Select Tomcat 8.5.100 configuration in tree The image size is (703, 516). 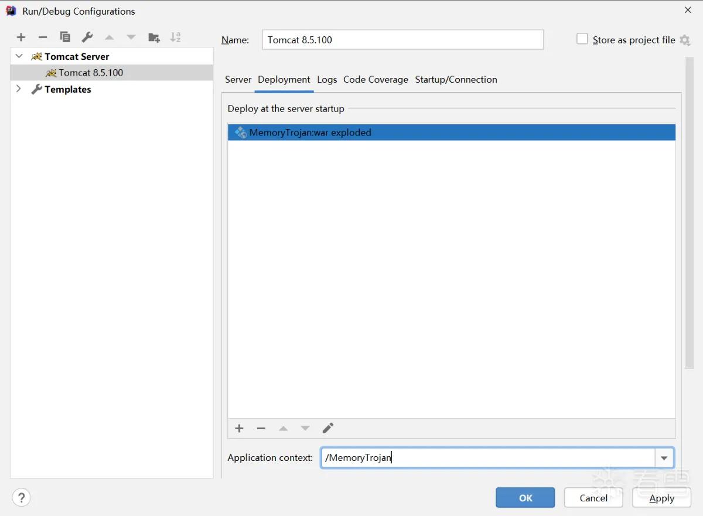(x=112, y=73)
